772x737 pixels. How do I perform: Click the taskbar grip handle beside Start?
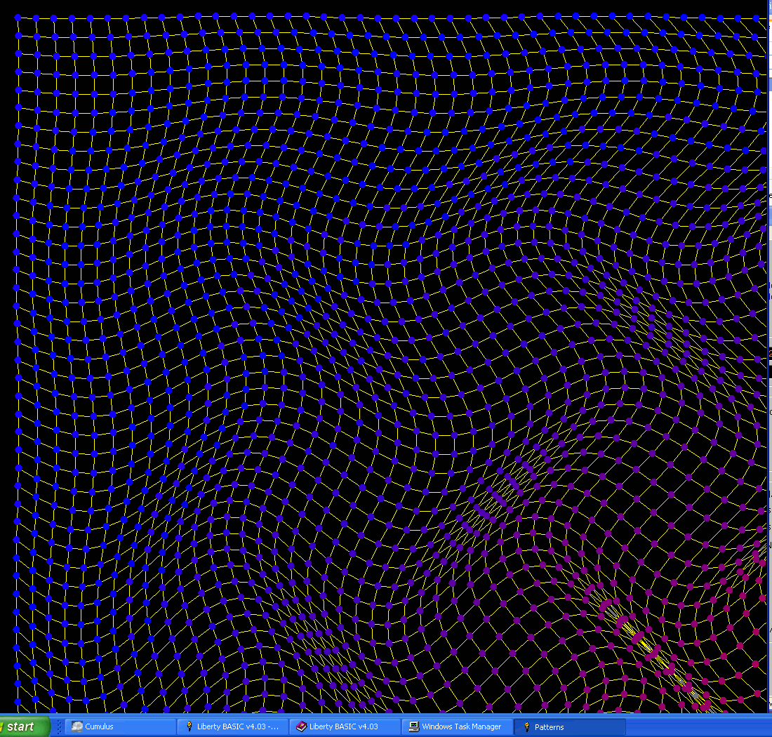click(x=58, y=726)
